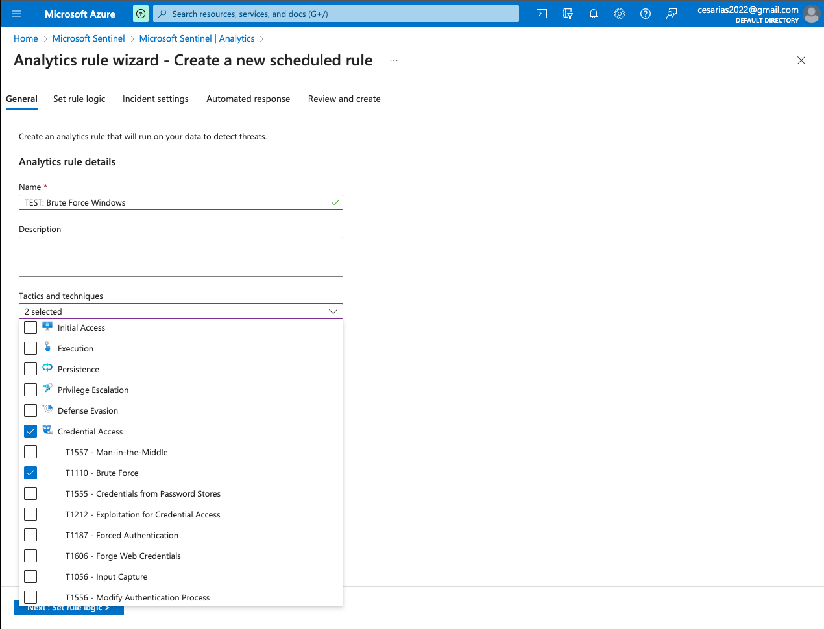Click the Initial Access tactic icon
This screenshot has width=824, height=629.
pos(47,326)
